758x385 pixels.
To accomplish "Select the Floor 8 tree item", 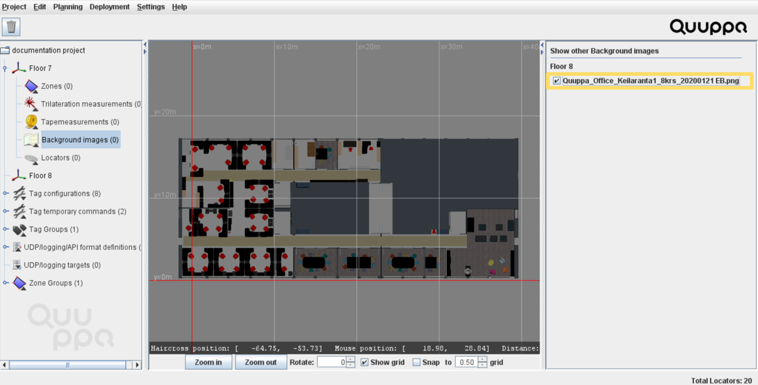I will tap(40, 176).
